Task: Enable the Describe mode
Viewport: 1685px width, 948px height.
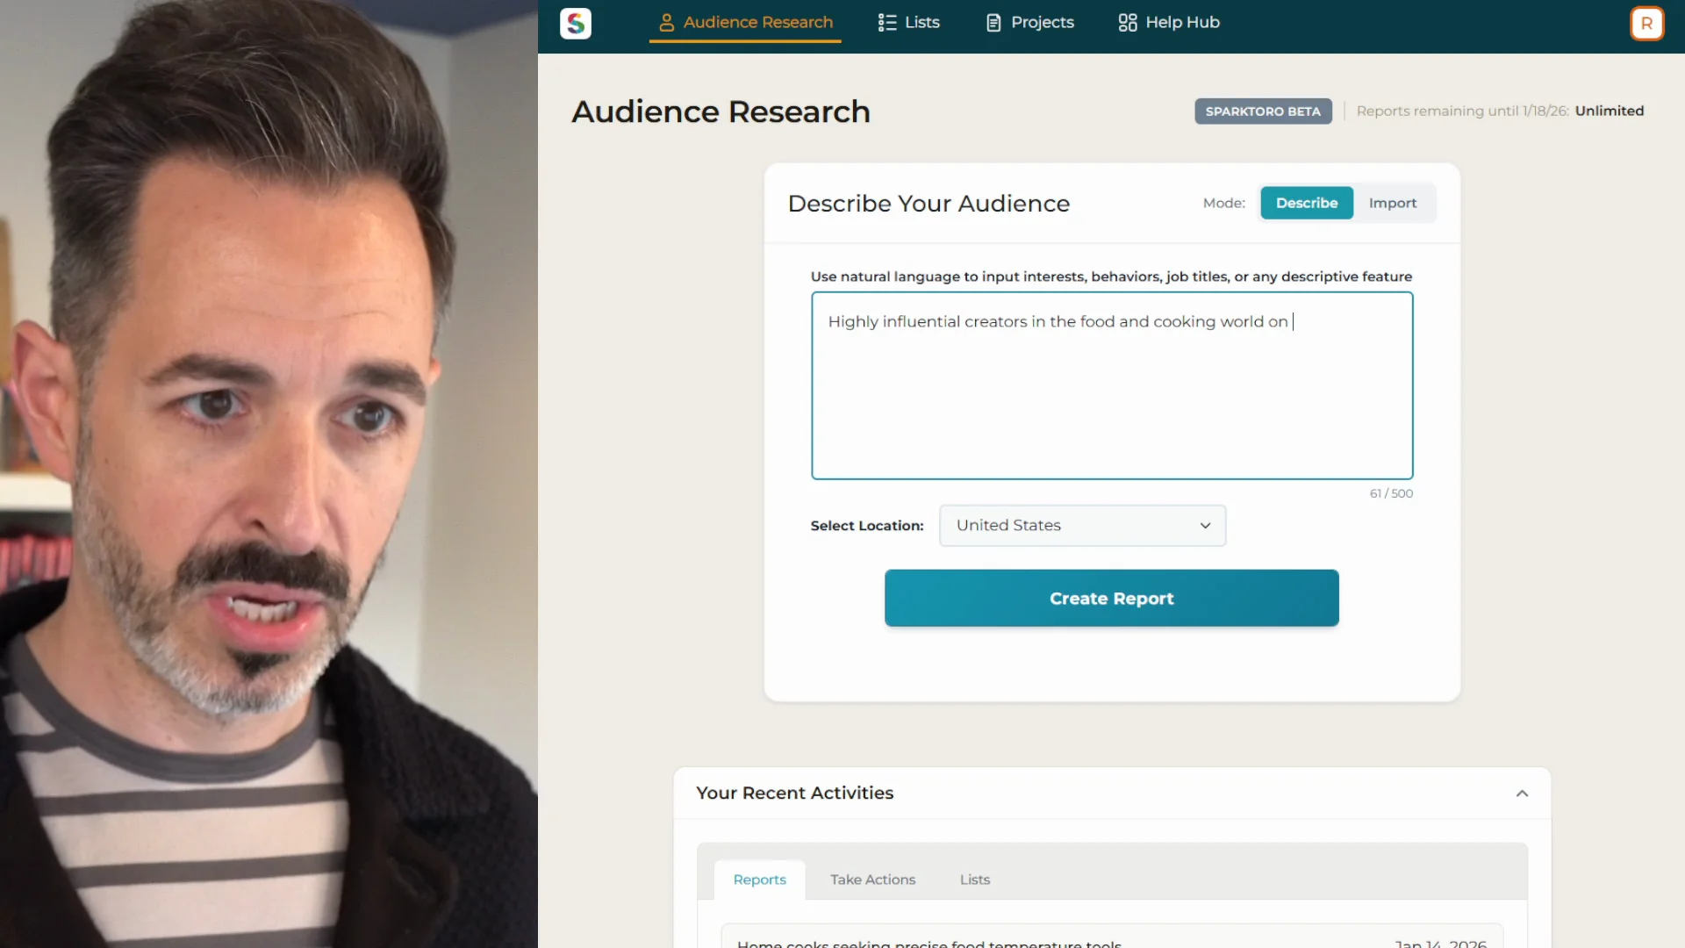Action: point(1306,203)
